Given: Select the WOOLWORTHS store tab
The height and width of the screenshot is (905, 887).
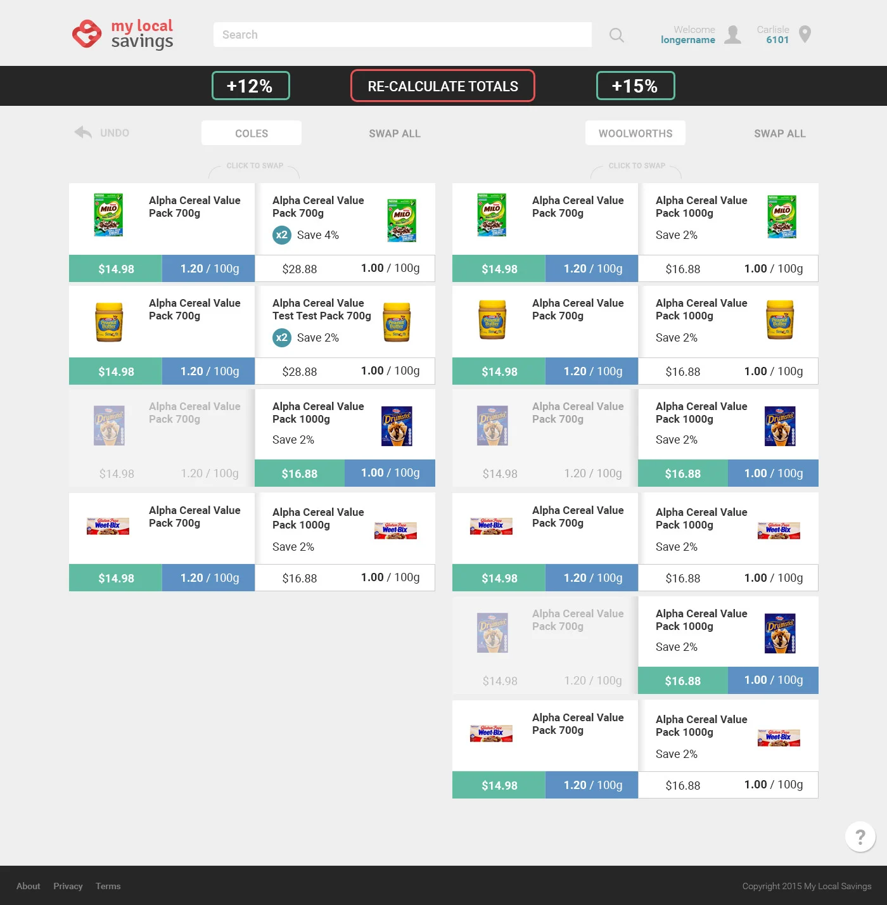Looking at the screenshot, I should [635, 133].
